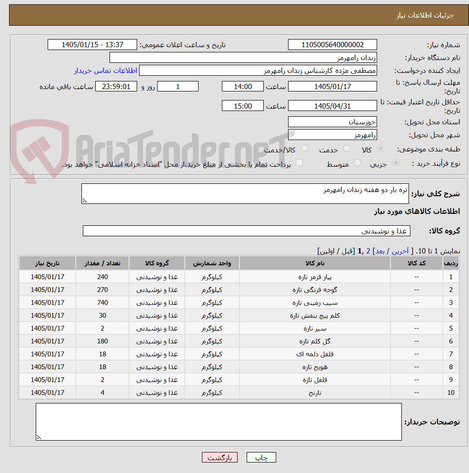This screenshot has width=469, height=473.
Task: Click the گروه کالا column header
Action: click(157, 263)
